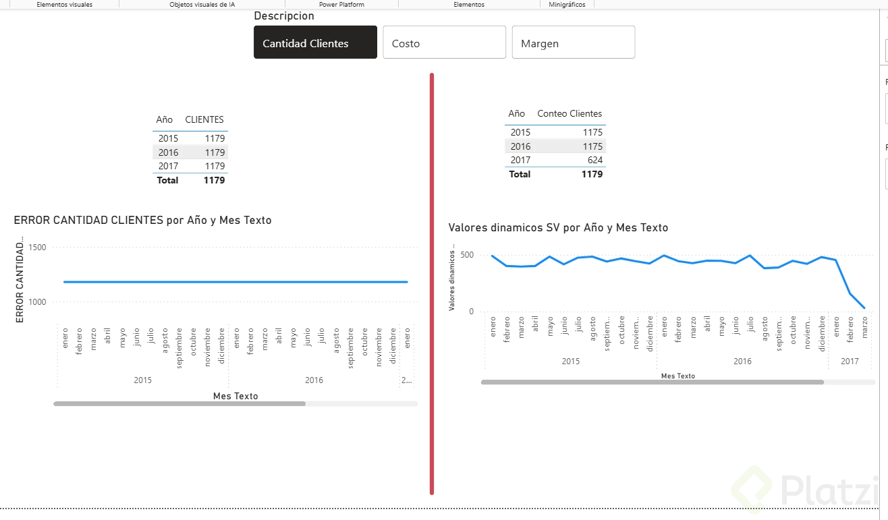Select the red vertical divider line

pos(432,283)
